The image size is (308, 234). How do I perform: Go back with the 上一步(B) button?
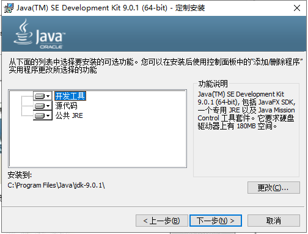point(162,221)
